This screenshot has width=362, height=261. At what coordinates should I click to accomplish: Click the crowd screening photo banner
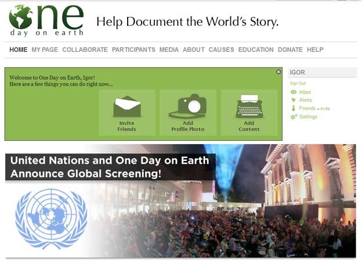[x=180, y=201]
